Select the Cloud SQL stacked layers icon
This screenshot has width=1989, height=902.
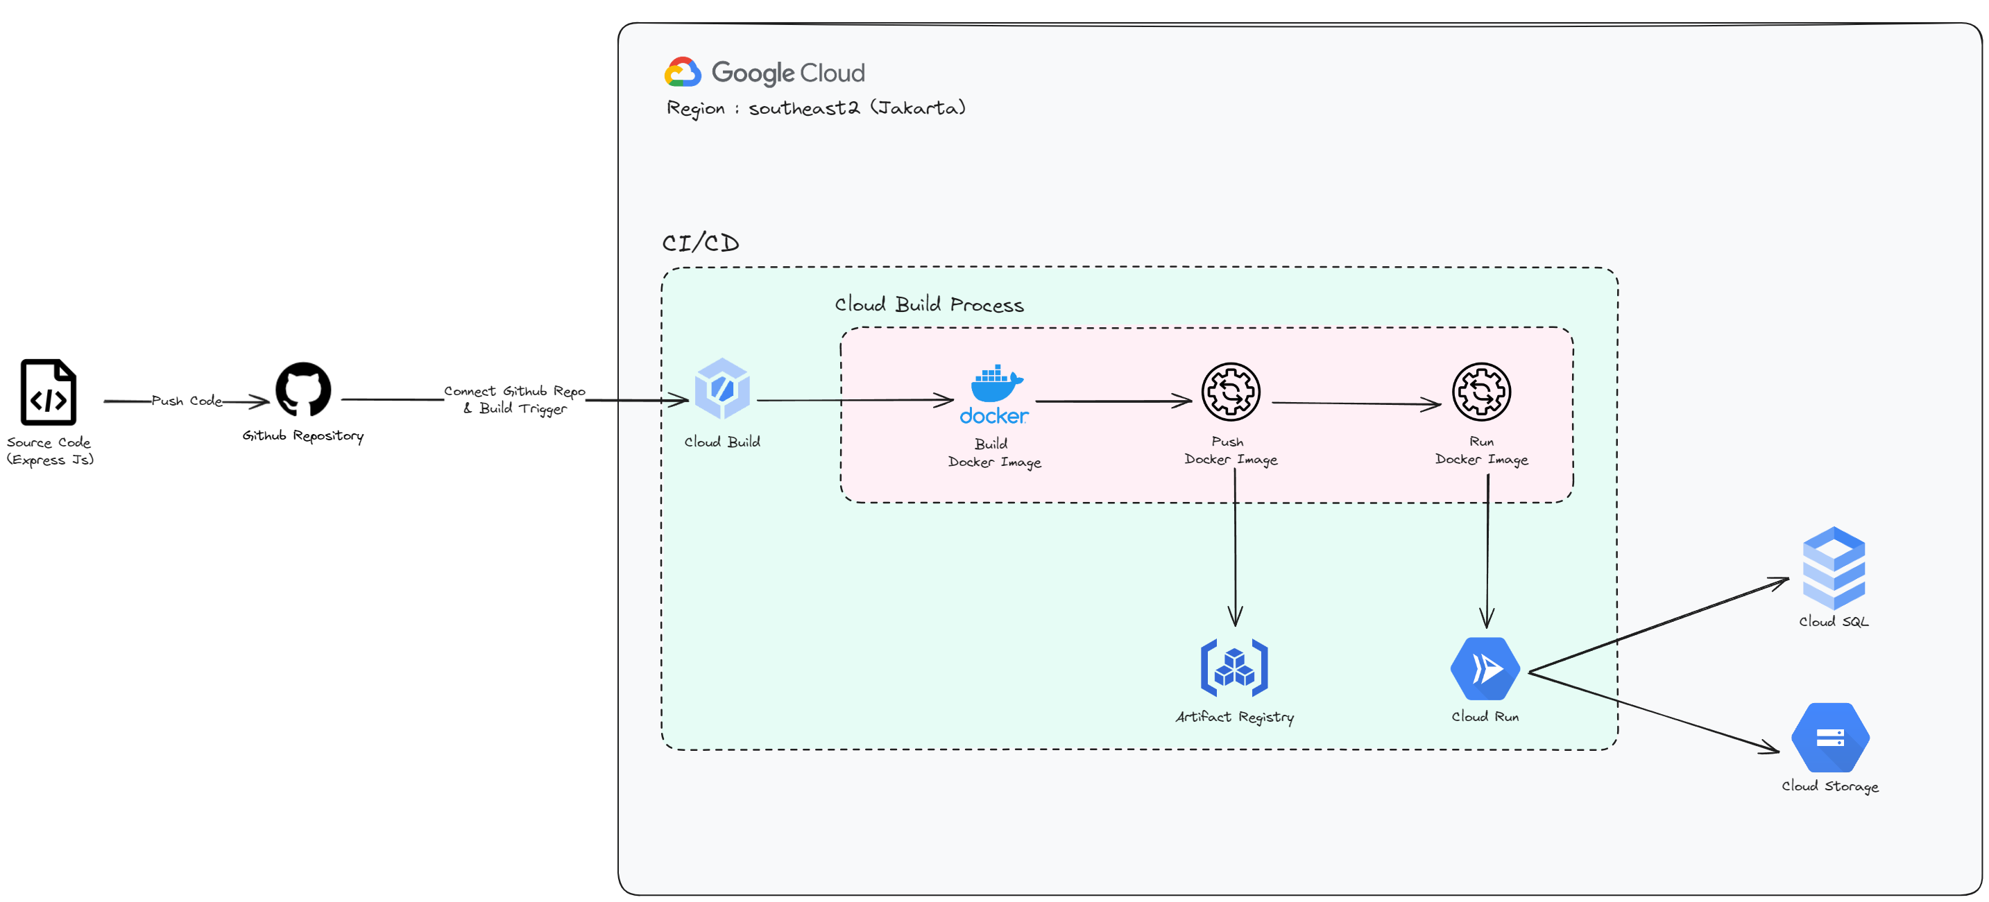pos(1833,568)
